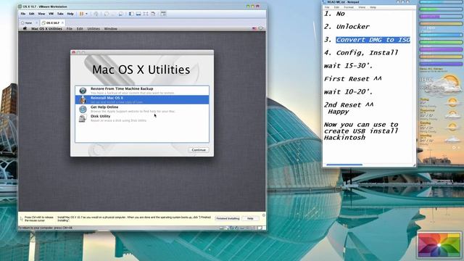The image size is (464, 261).
Task: Click the colorful pinwheel gadget thumbnail
Action: [439, 245]
